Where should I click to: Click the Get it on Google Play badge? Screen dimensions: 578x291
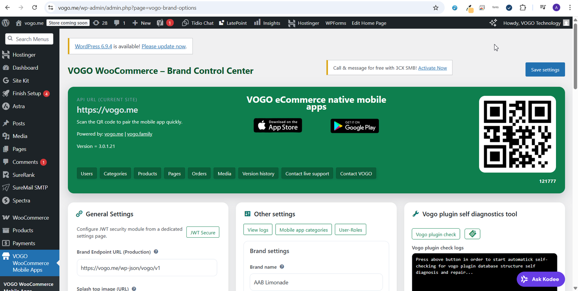point(355,126)
